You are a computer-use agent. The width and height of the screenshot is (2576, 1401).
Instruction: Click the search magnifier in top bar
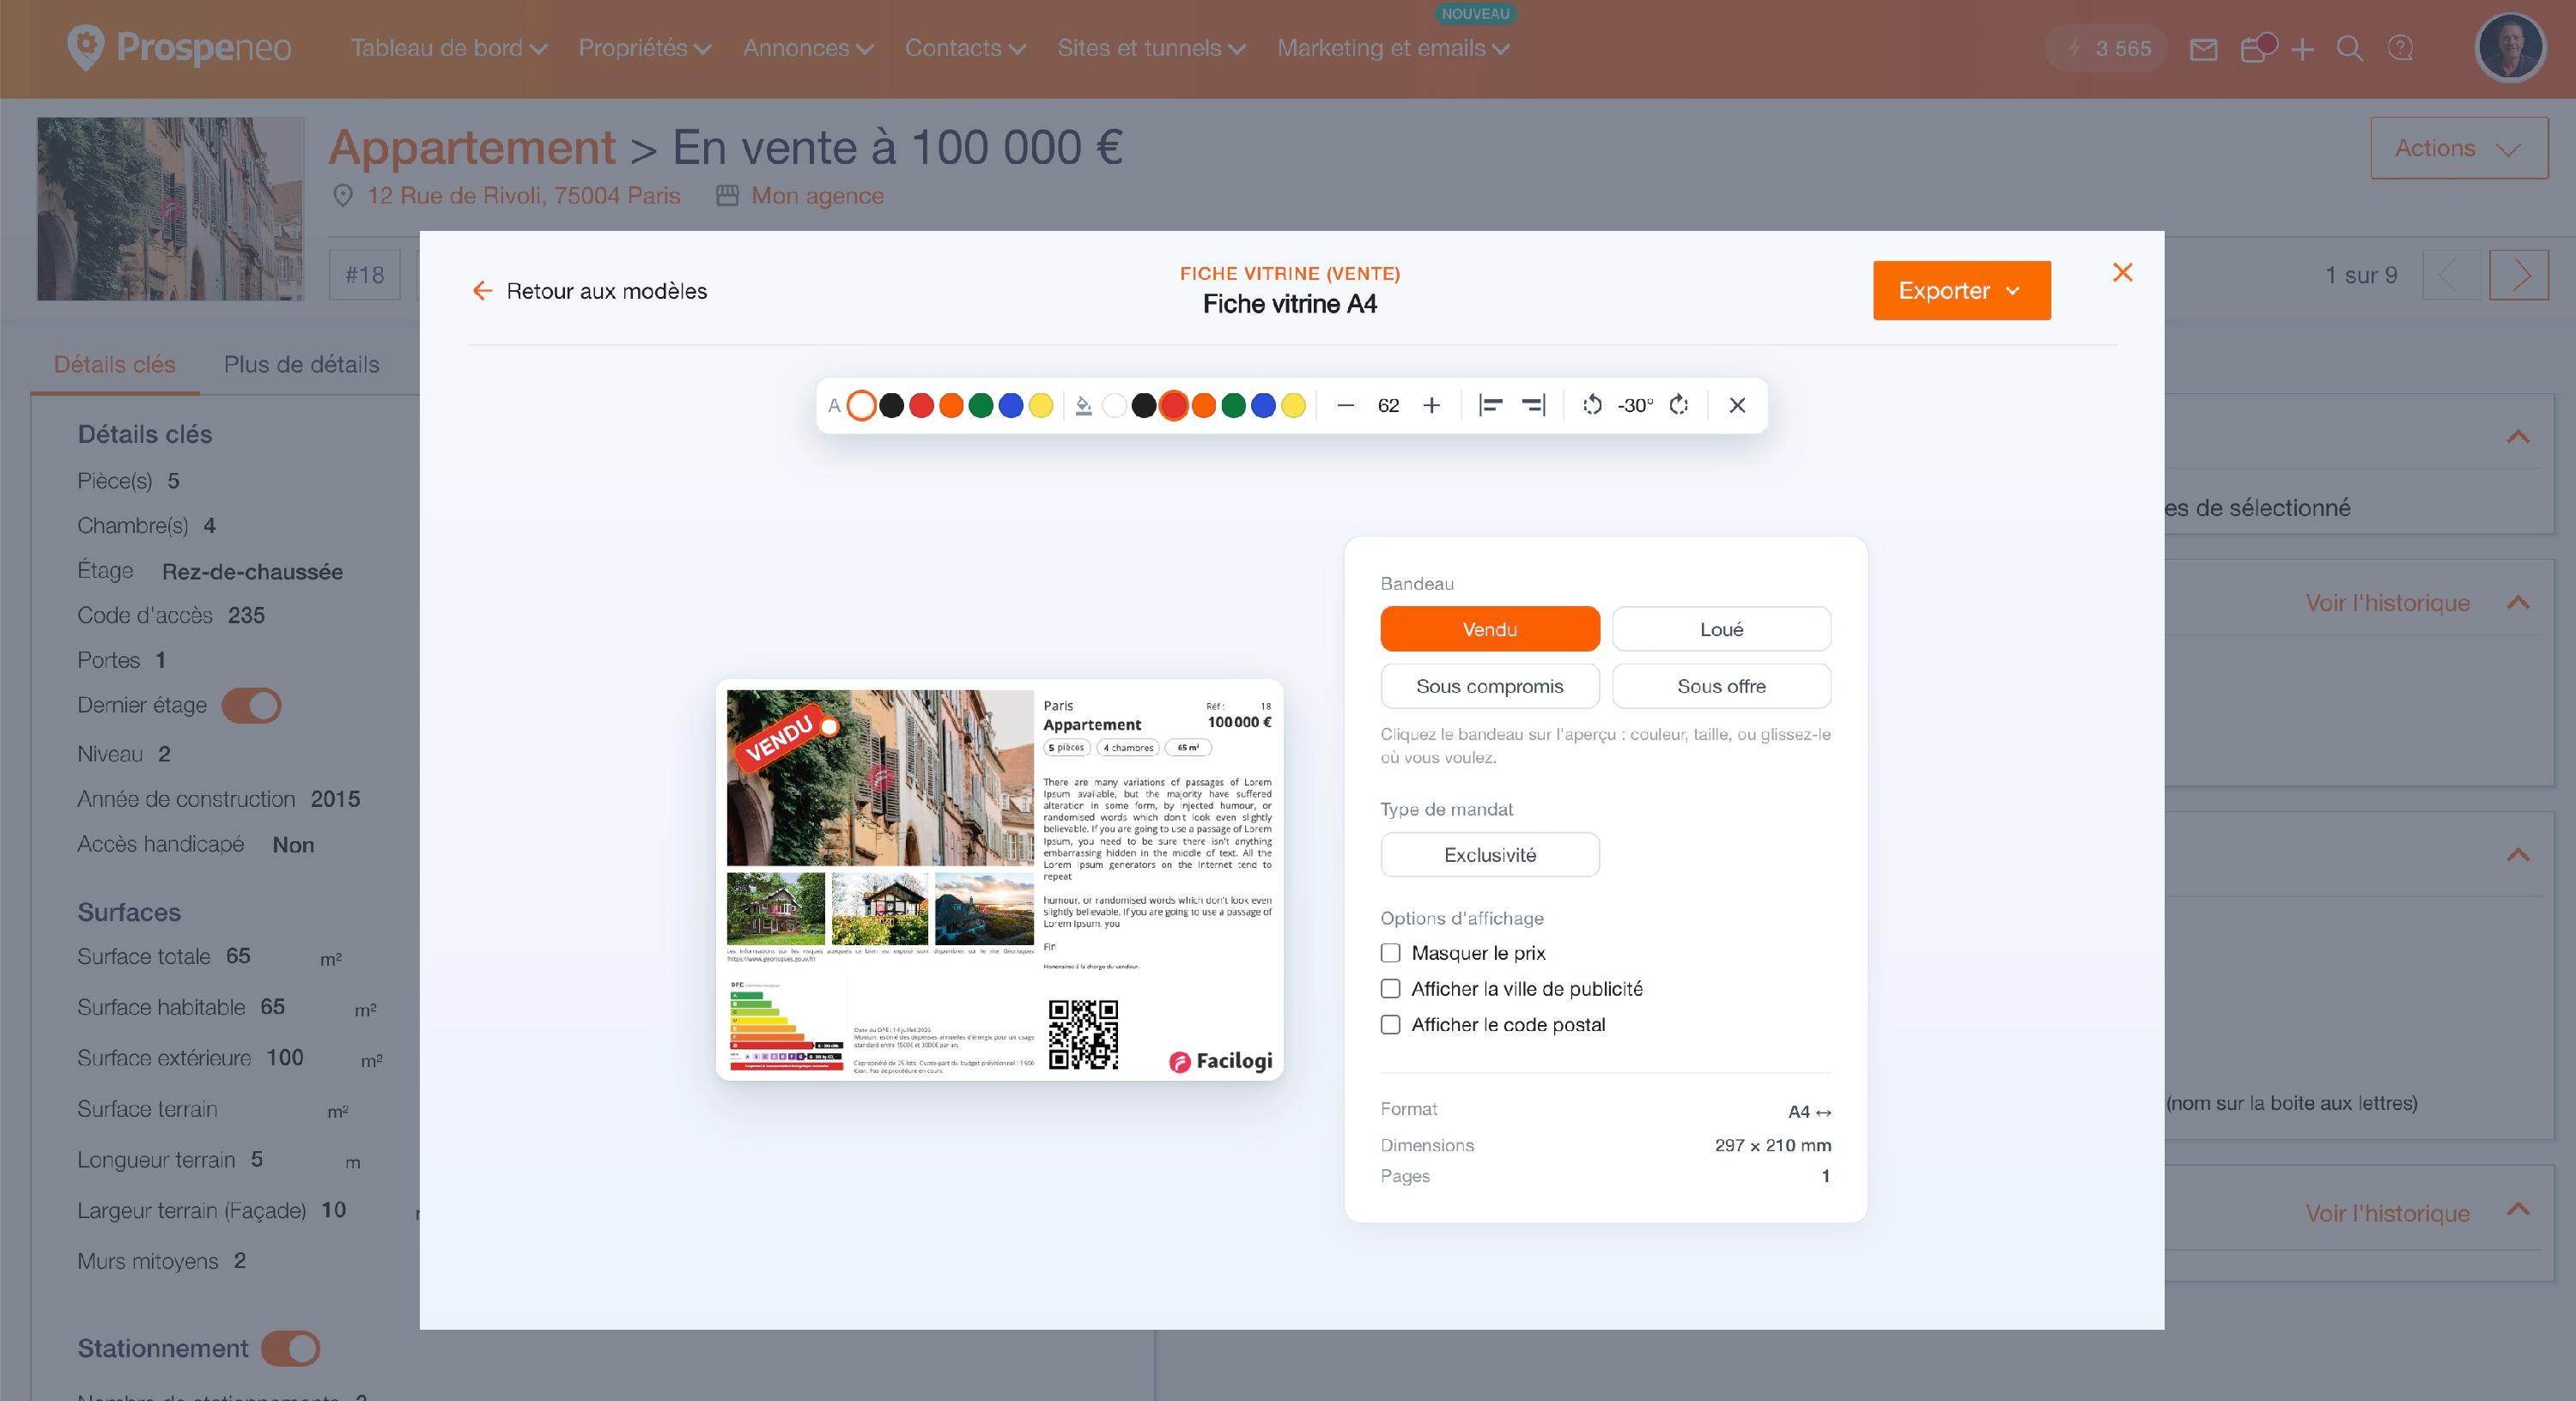click(2350, 49)
